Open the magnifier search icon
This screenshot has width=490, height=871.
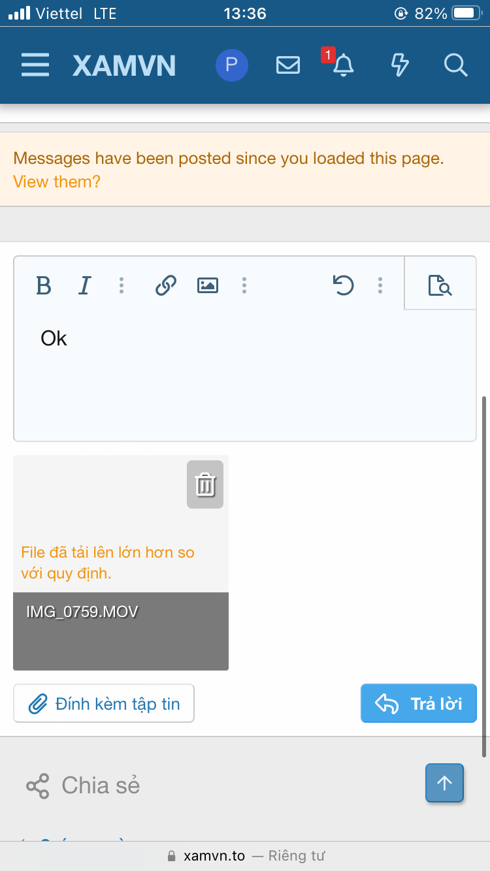tap(455, 65)
